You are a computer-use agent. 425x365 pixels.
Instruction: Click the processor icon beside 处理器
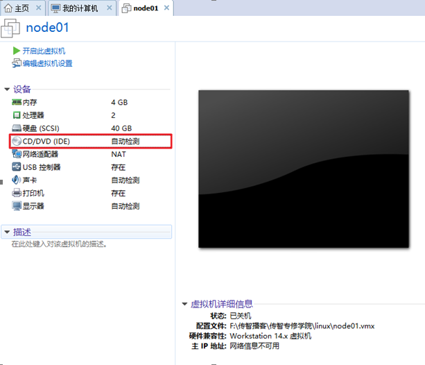pyautogui.click(x=17, y=115)
